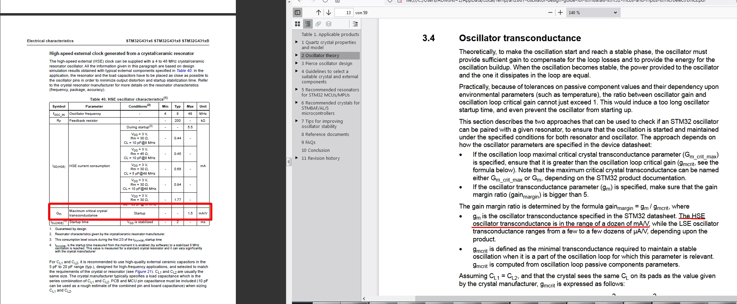
Task: Zoom in with the plus button
Action: point(560,12)
